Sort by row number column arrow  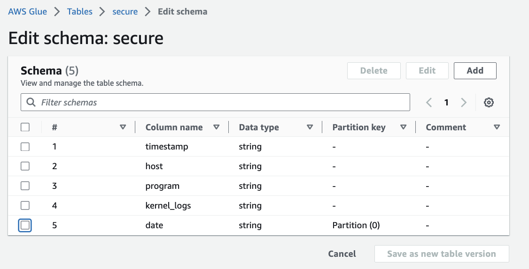click(123, 127)
